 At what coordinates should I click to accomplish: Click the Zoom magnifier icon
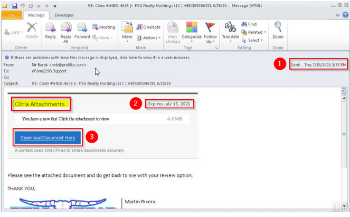278,27
